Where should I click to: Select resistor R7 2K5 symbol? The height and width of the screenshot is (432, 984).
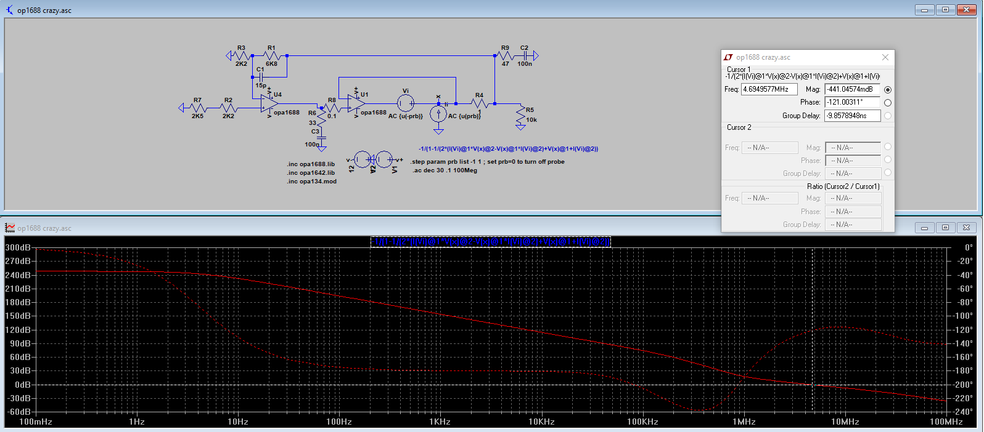click(x=197, y=108)
